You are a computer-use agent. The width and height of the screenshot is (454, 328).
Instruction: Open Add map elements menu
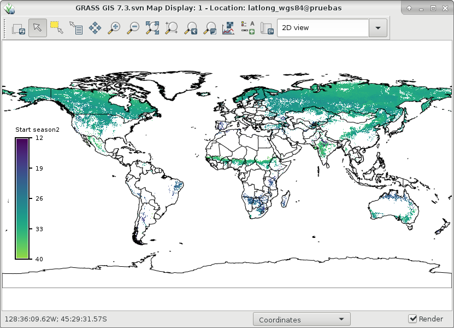248,28
